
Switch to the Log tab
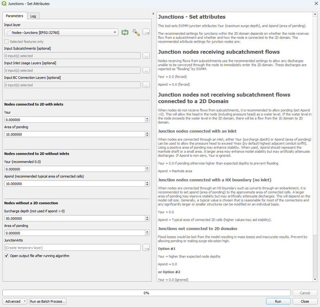click(33, 16)
